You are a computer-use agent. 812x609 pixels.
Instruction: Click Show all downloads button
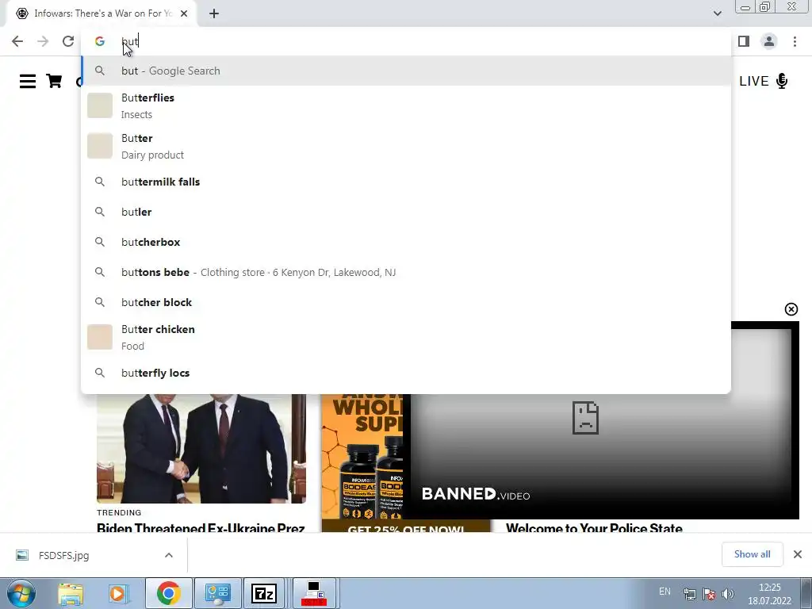(x=752, y=554)
